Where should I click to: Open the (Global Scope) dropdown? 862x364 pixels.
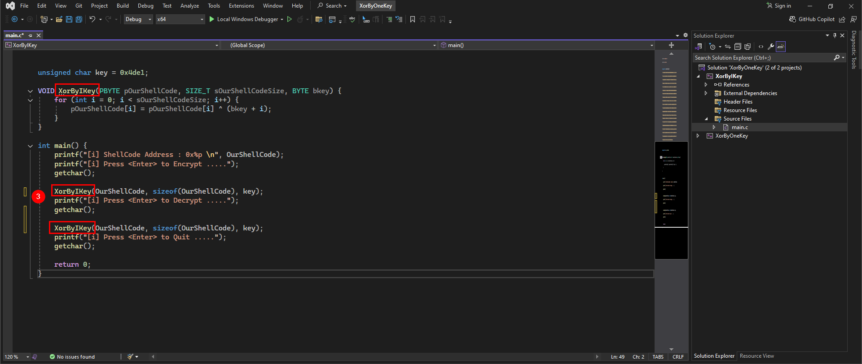(x=329, y=45)
